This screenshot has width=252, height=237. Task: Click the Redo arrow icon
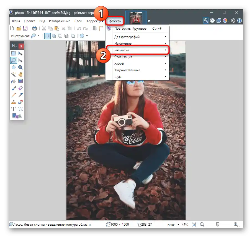(x=85, y=29)
